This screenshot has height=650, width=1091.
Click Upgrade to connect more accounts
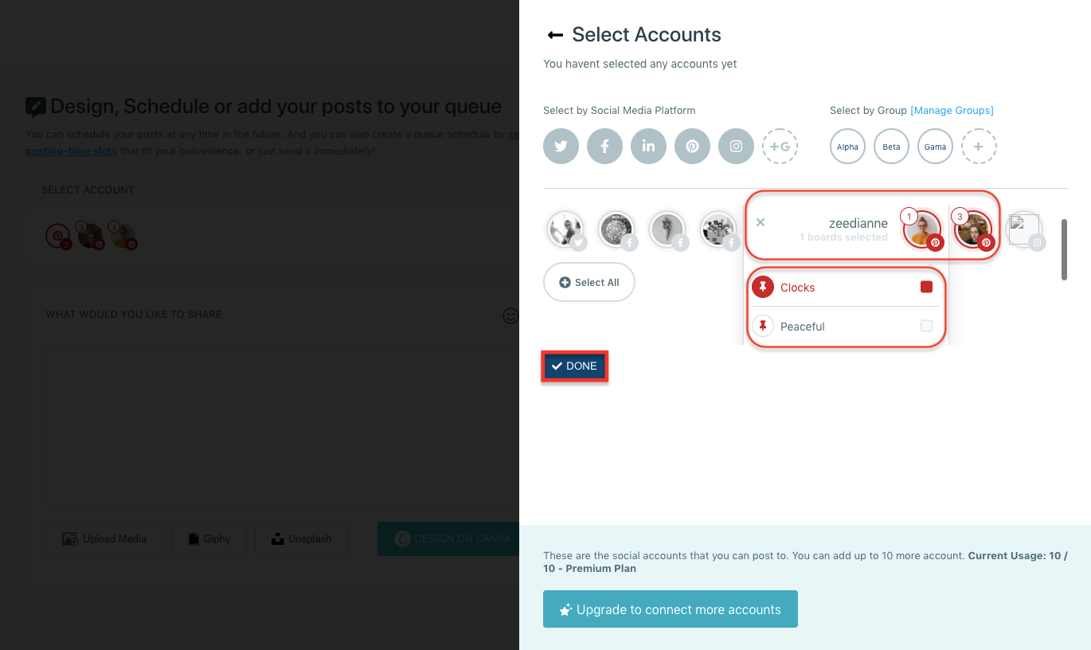(x=670, y=609)
